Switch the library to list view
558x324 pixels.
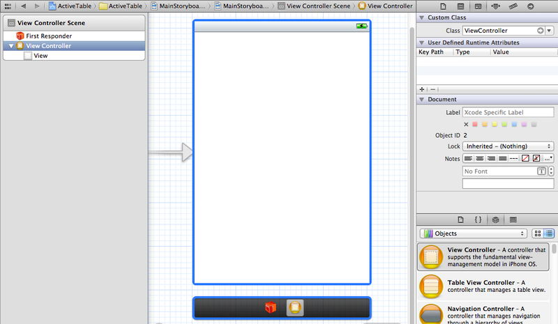[x=549, y=233]
